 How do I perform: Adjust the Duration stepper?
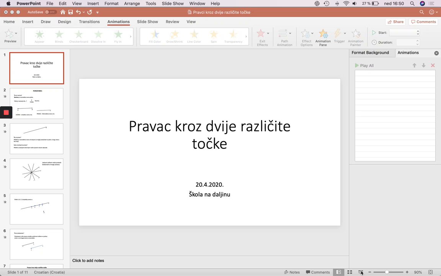pos(418,43)
